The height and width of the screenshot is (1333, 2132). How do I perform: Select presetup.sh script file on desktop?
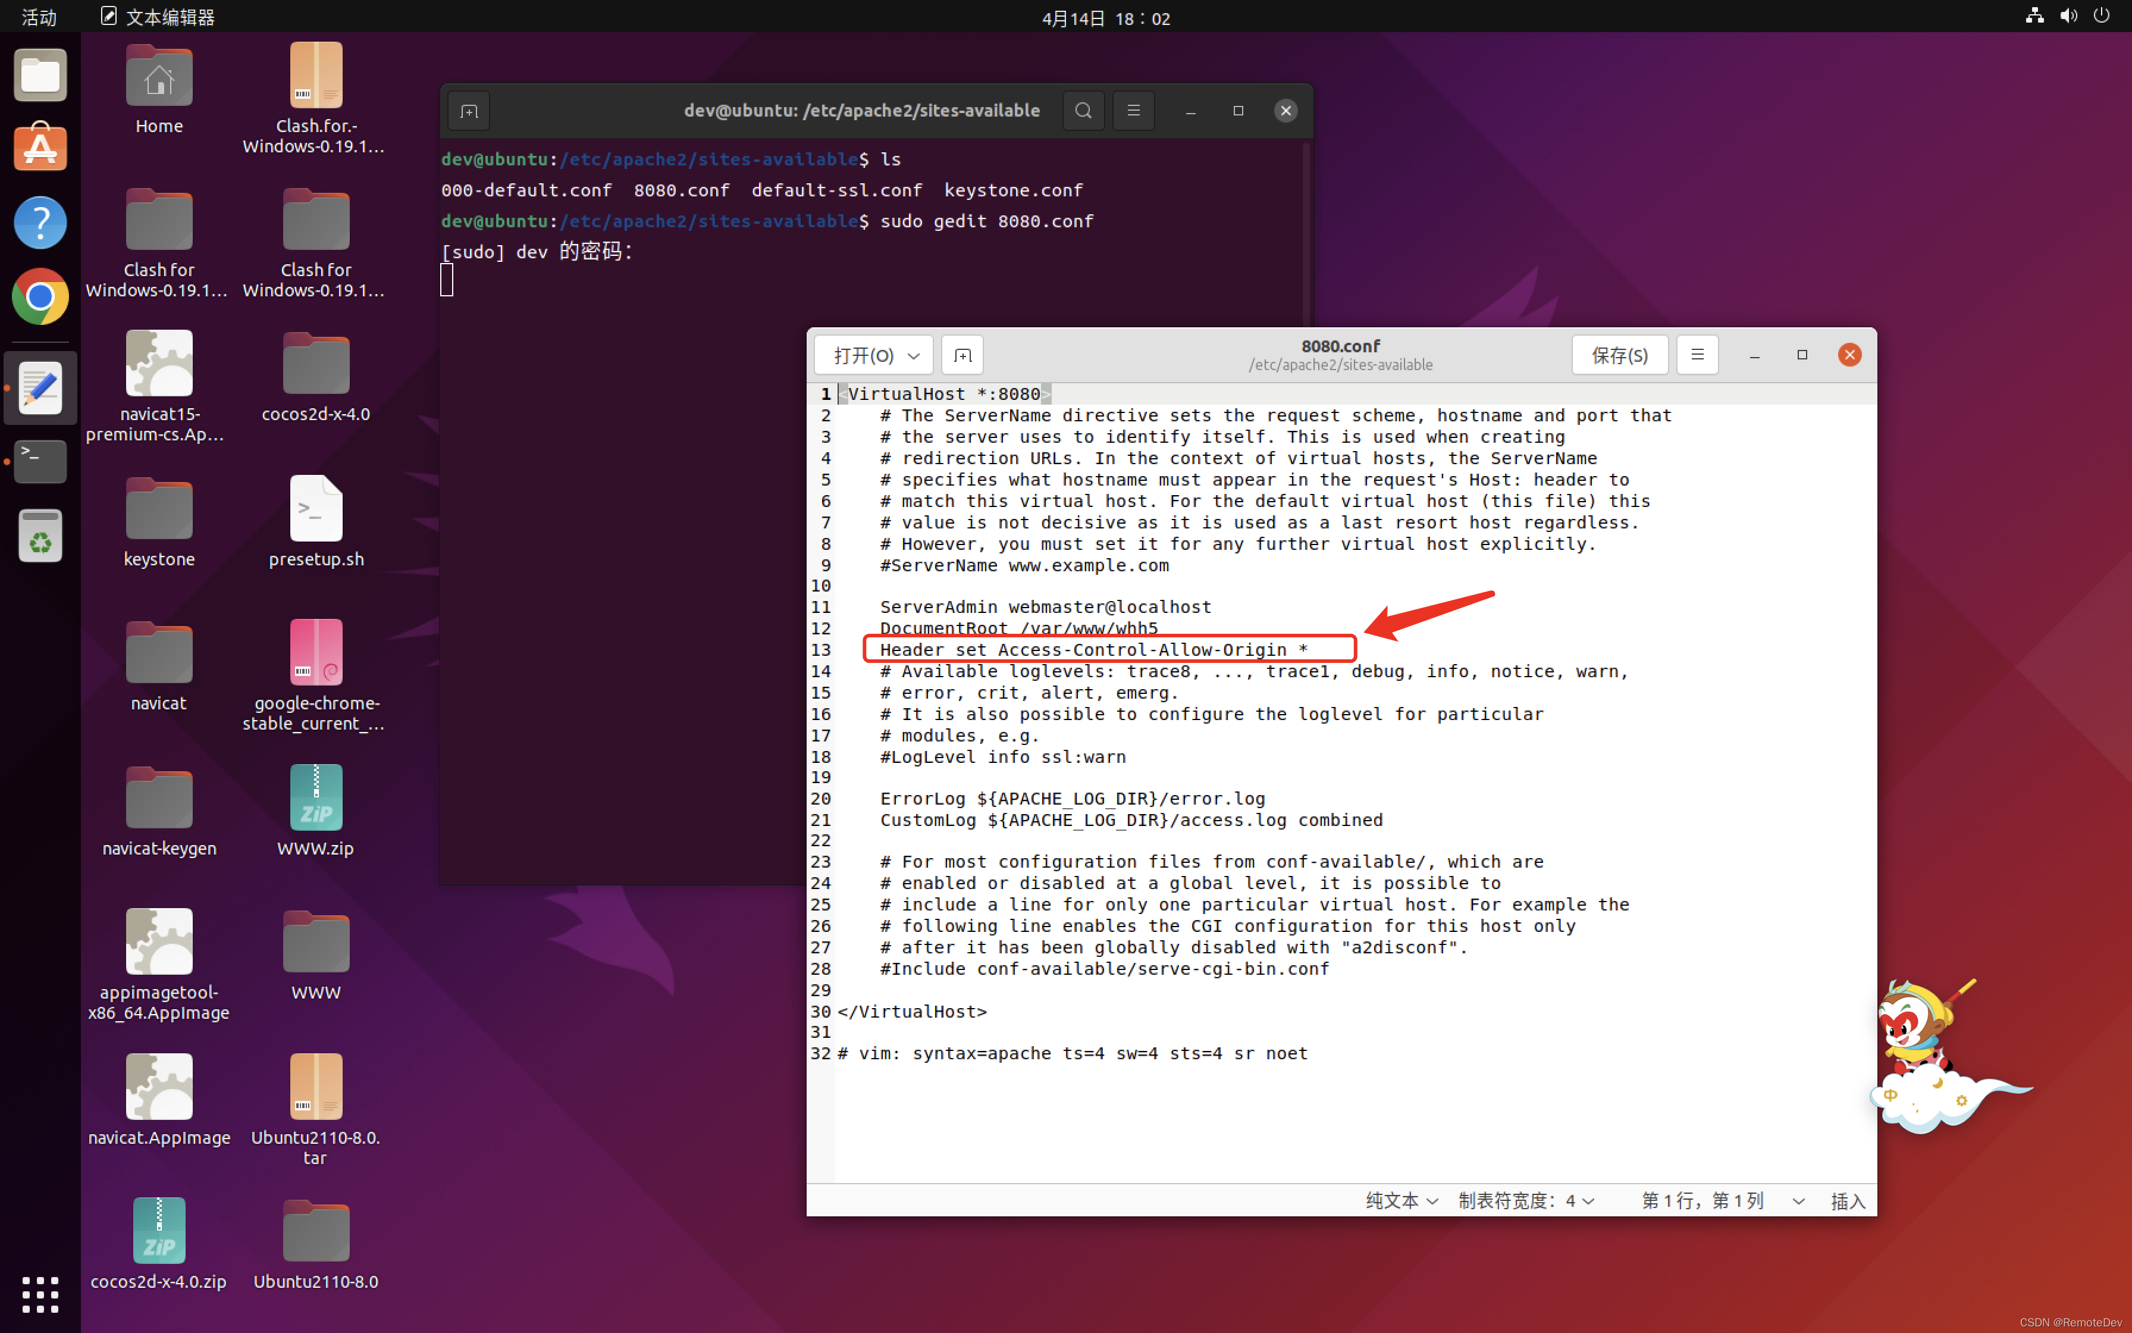coord(316,522)
